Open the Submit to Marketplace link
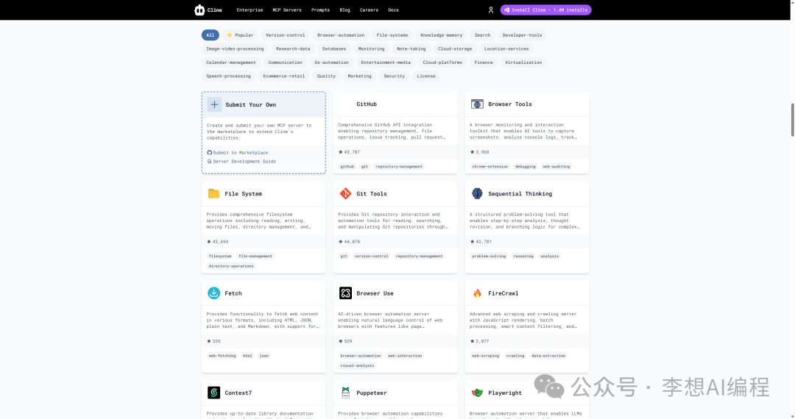Image resolution: width=795 pixels, height=419 pixels. (x=240, y=152)
